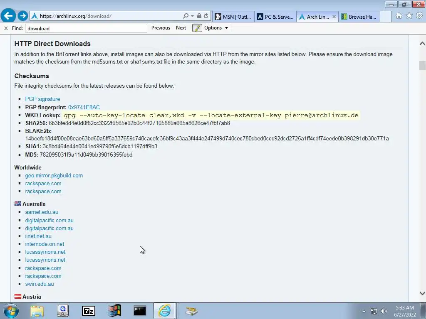
Task: Open the browser Home icon
Action: 399,16
